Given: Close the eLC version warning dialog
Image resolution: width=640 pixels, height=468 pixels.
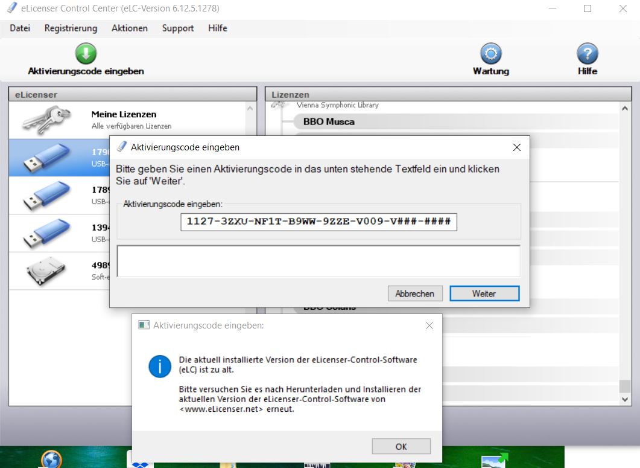Looking at the screenshot, I should [x=429, y=325].
